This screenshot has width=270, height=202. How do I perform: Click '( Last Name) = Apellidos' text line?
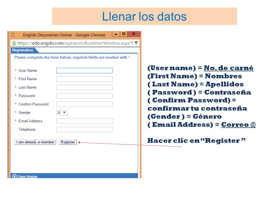196,84
